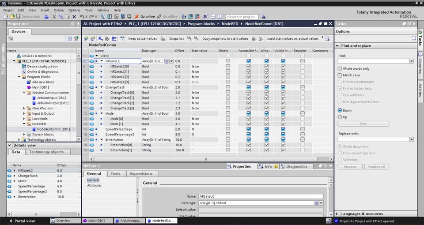Expand the LocoMode folder in tree

point(24,119)
